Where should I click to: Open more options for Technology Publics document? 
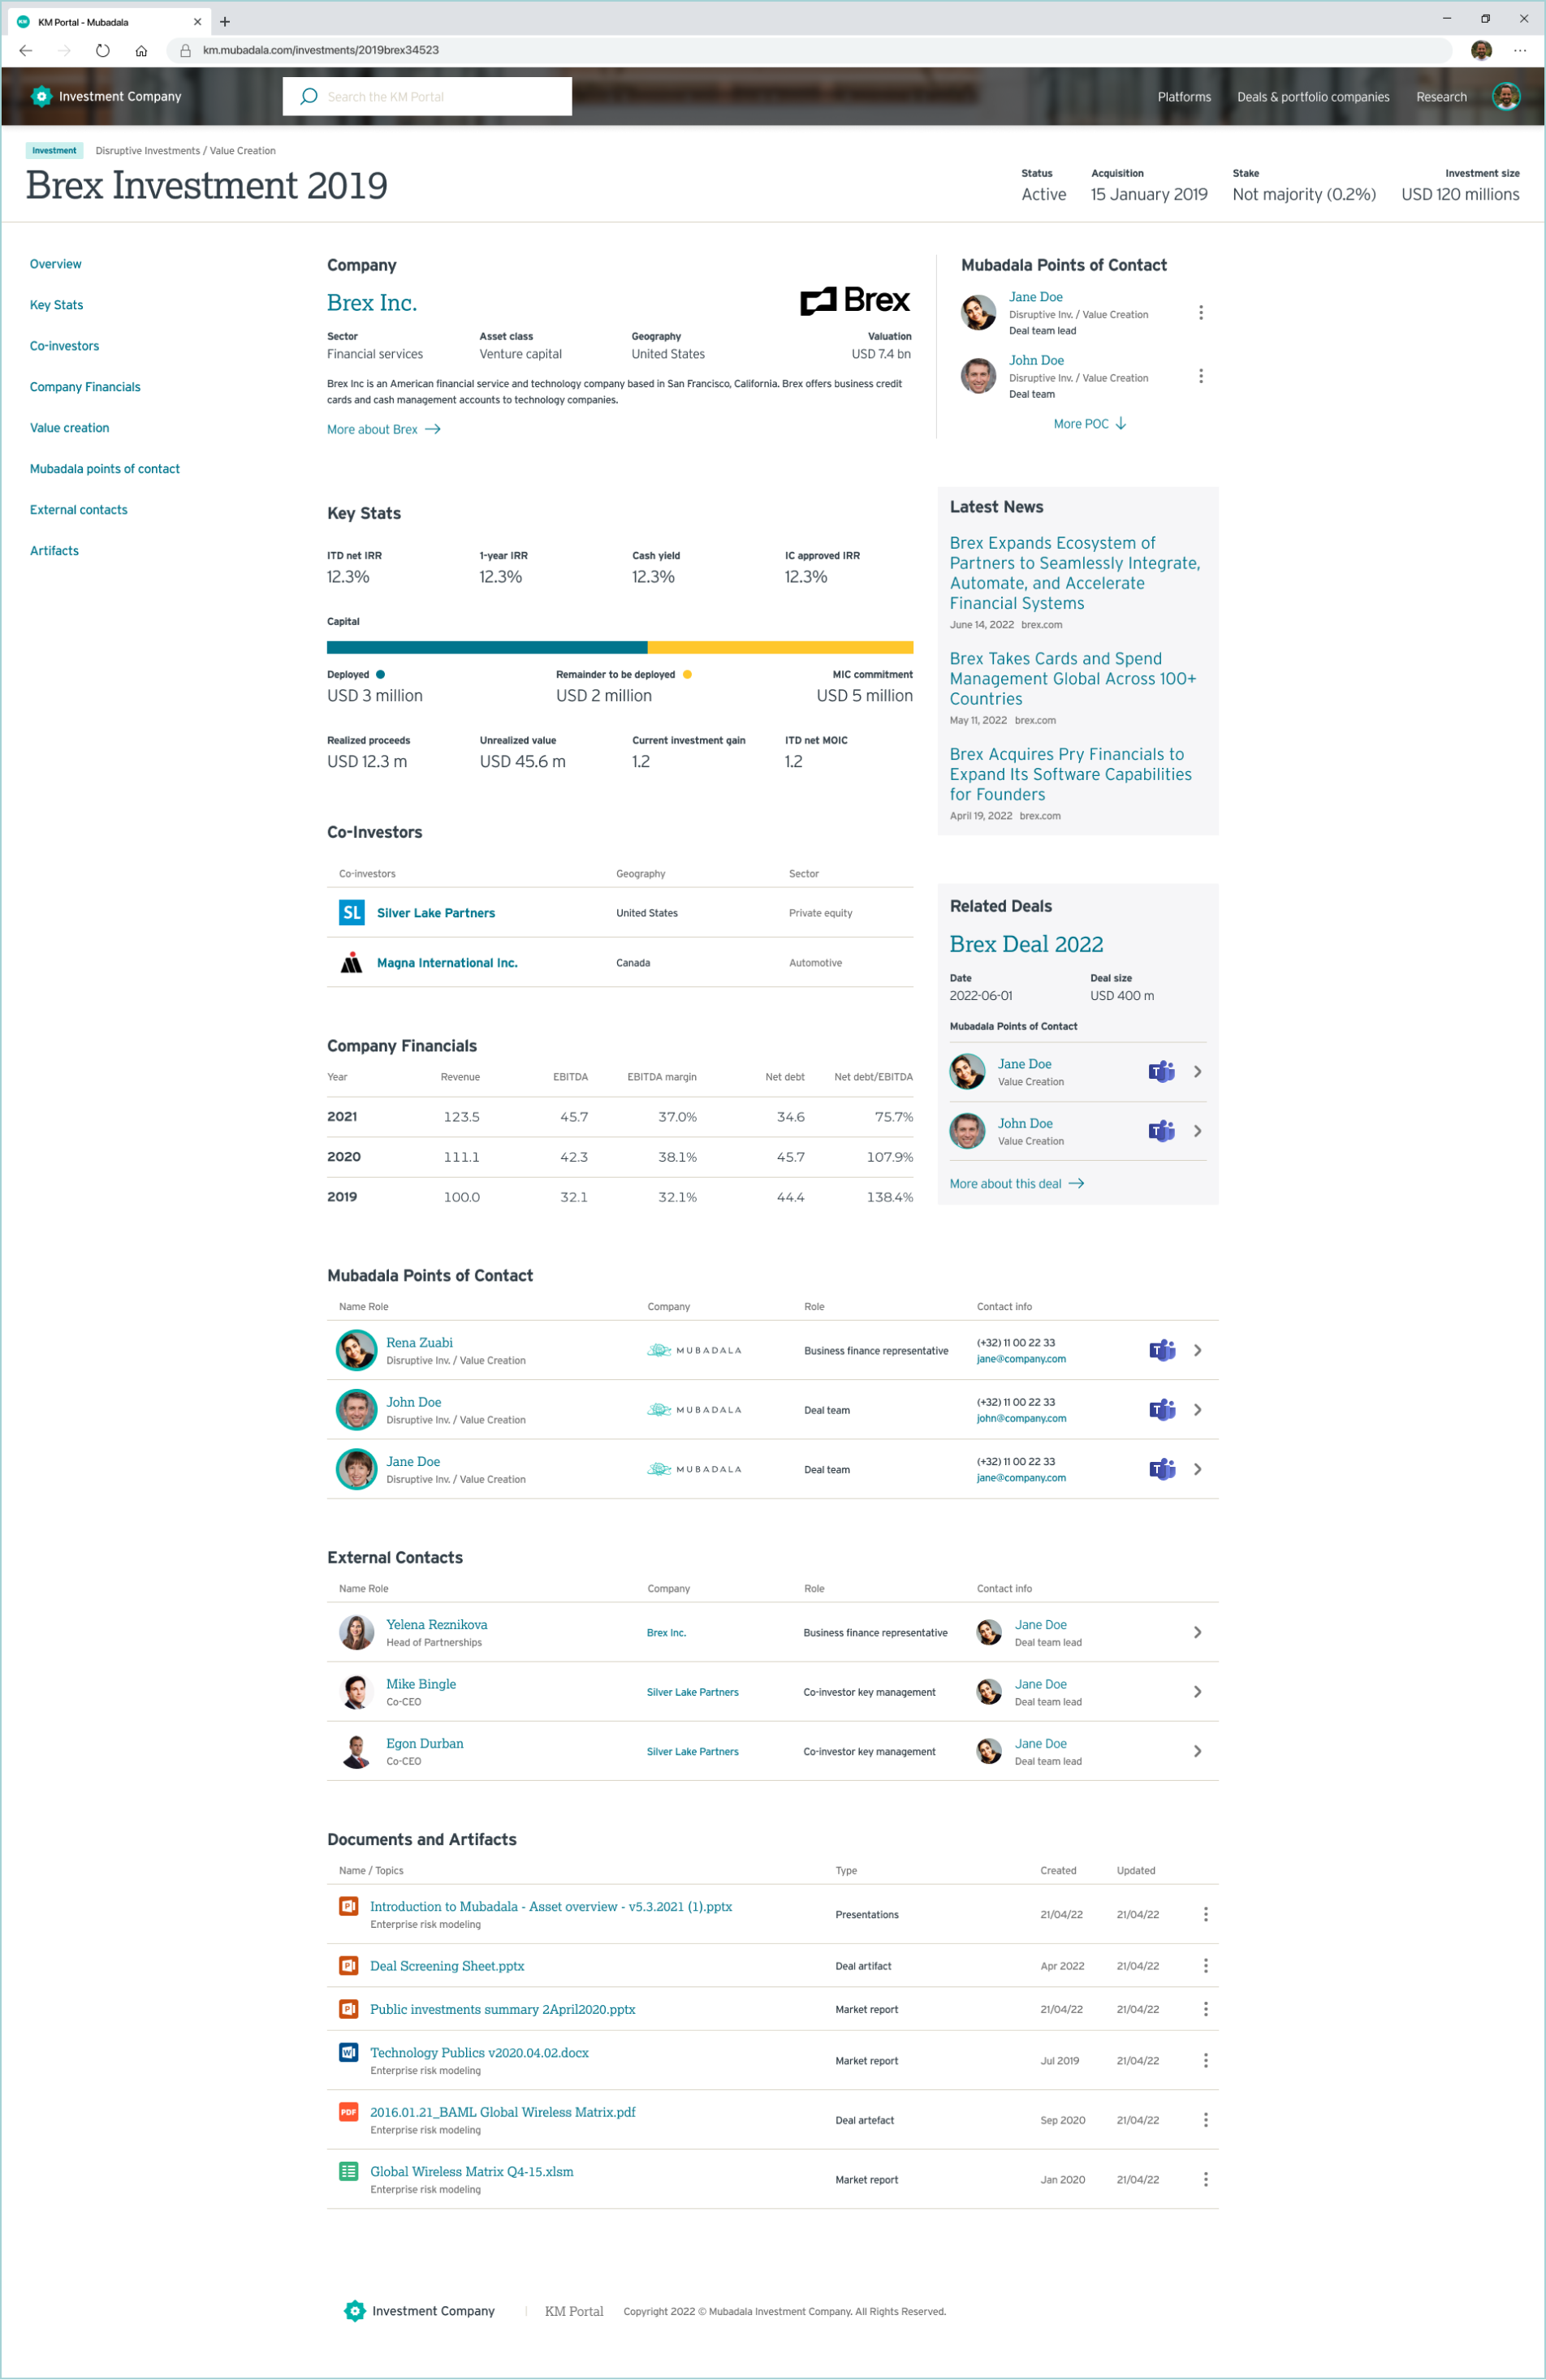coord(1205,2061)
